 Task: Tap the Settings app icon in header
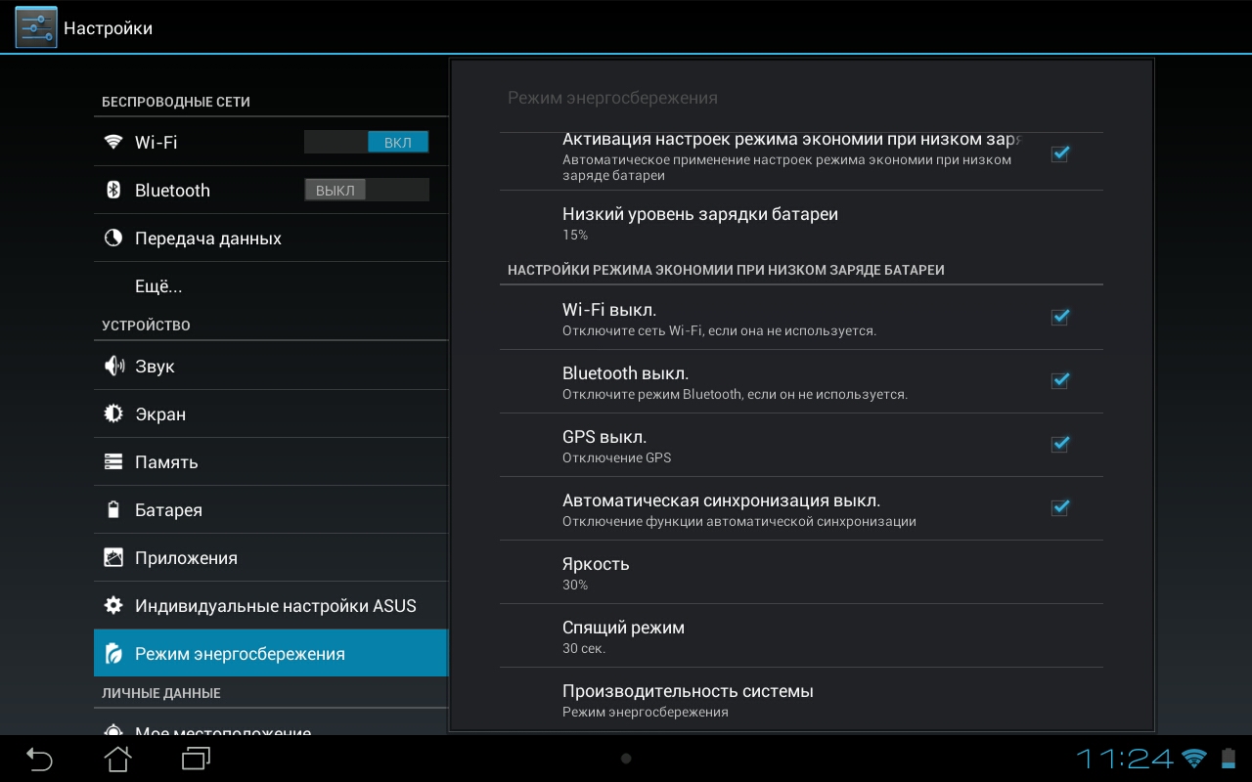point(35,27)
